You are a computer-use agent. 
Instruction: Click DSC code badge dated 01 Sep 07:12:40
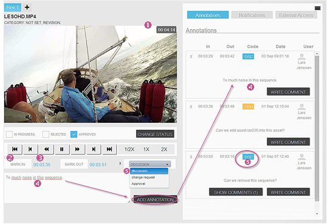[x=248, y=157]
